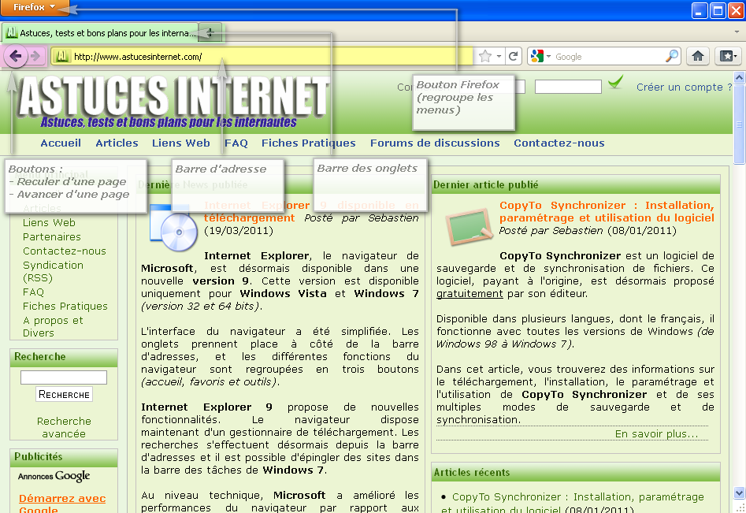Open the Internet Explorer 9 téléchargement headline
746x513 pixels.
[311, 211]
